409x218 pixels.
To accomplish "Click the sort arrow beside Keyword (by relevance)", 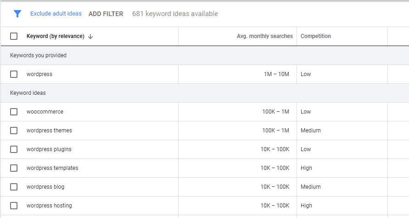I will coord(90,37).
